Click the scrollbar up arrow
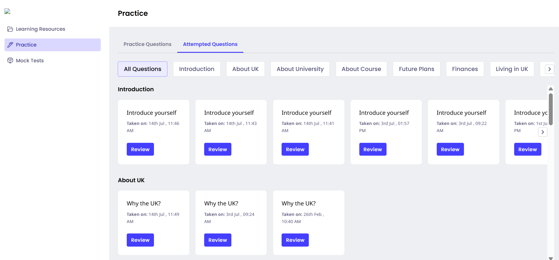Image resolution: width=559 pixels, height=260 pixels. coord(551,89)
